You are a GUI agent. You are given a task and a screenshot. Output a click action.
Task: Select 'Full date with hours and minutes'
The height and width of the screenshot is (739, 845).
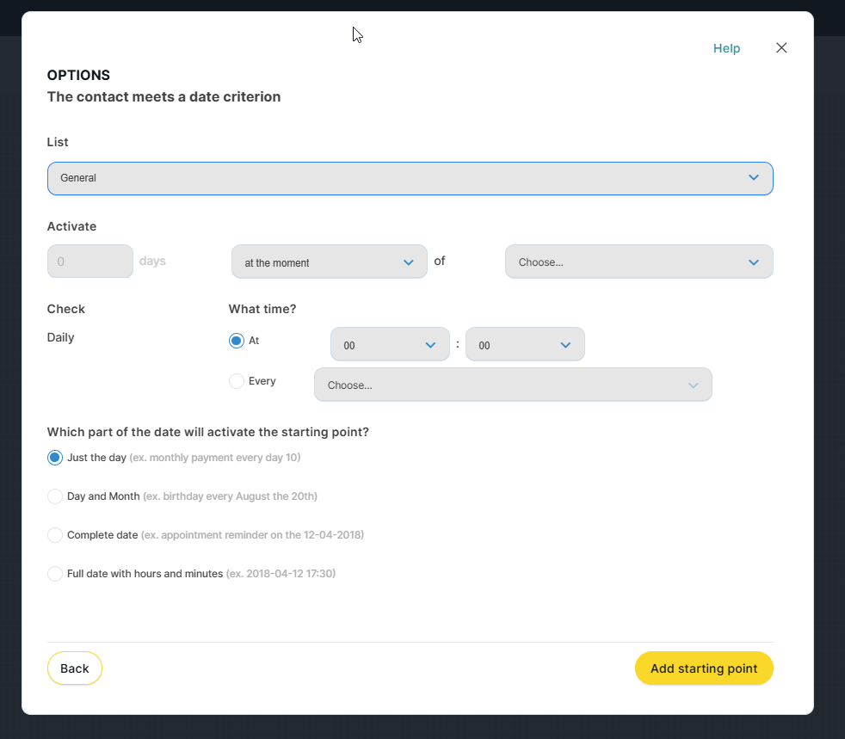point(55,574)
